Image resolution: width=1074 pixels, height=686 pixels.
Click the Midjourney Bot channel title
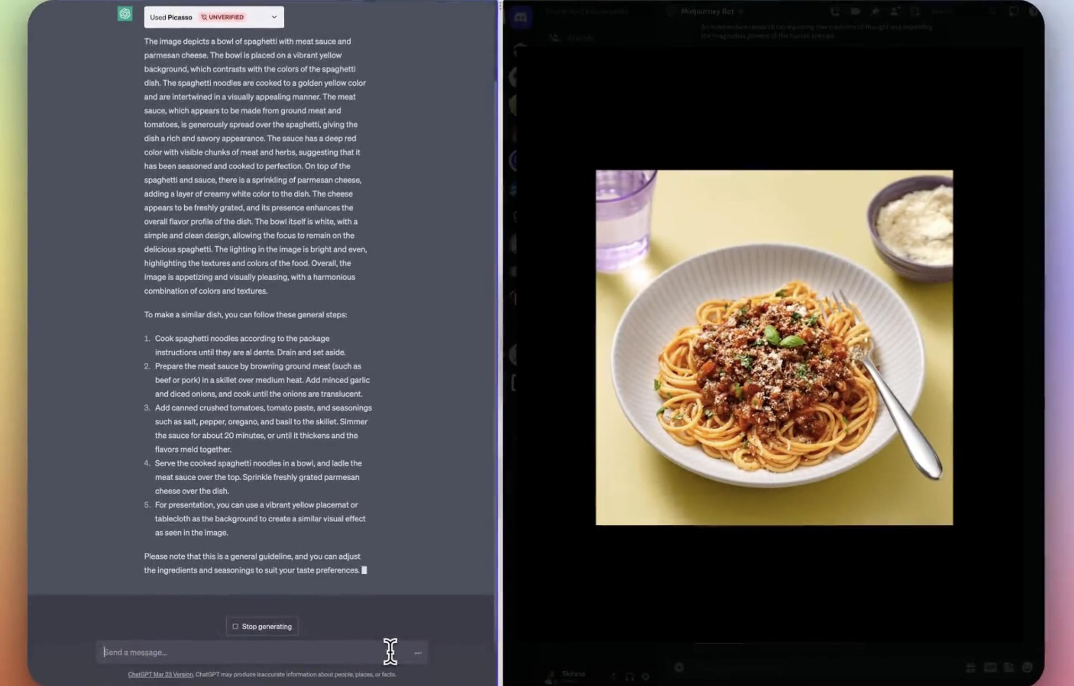click(707, 11)
